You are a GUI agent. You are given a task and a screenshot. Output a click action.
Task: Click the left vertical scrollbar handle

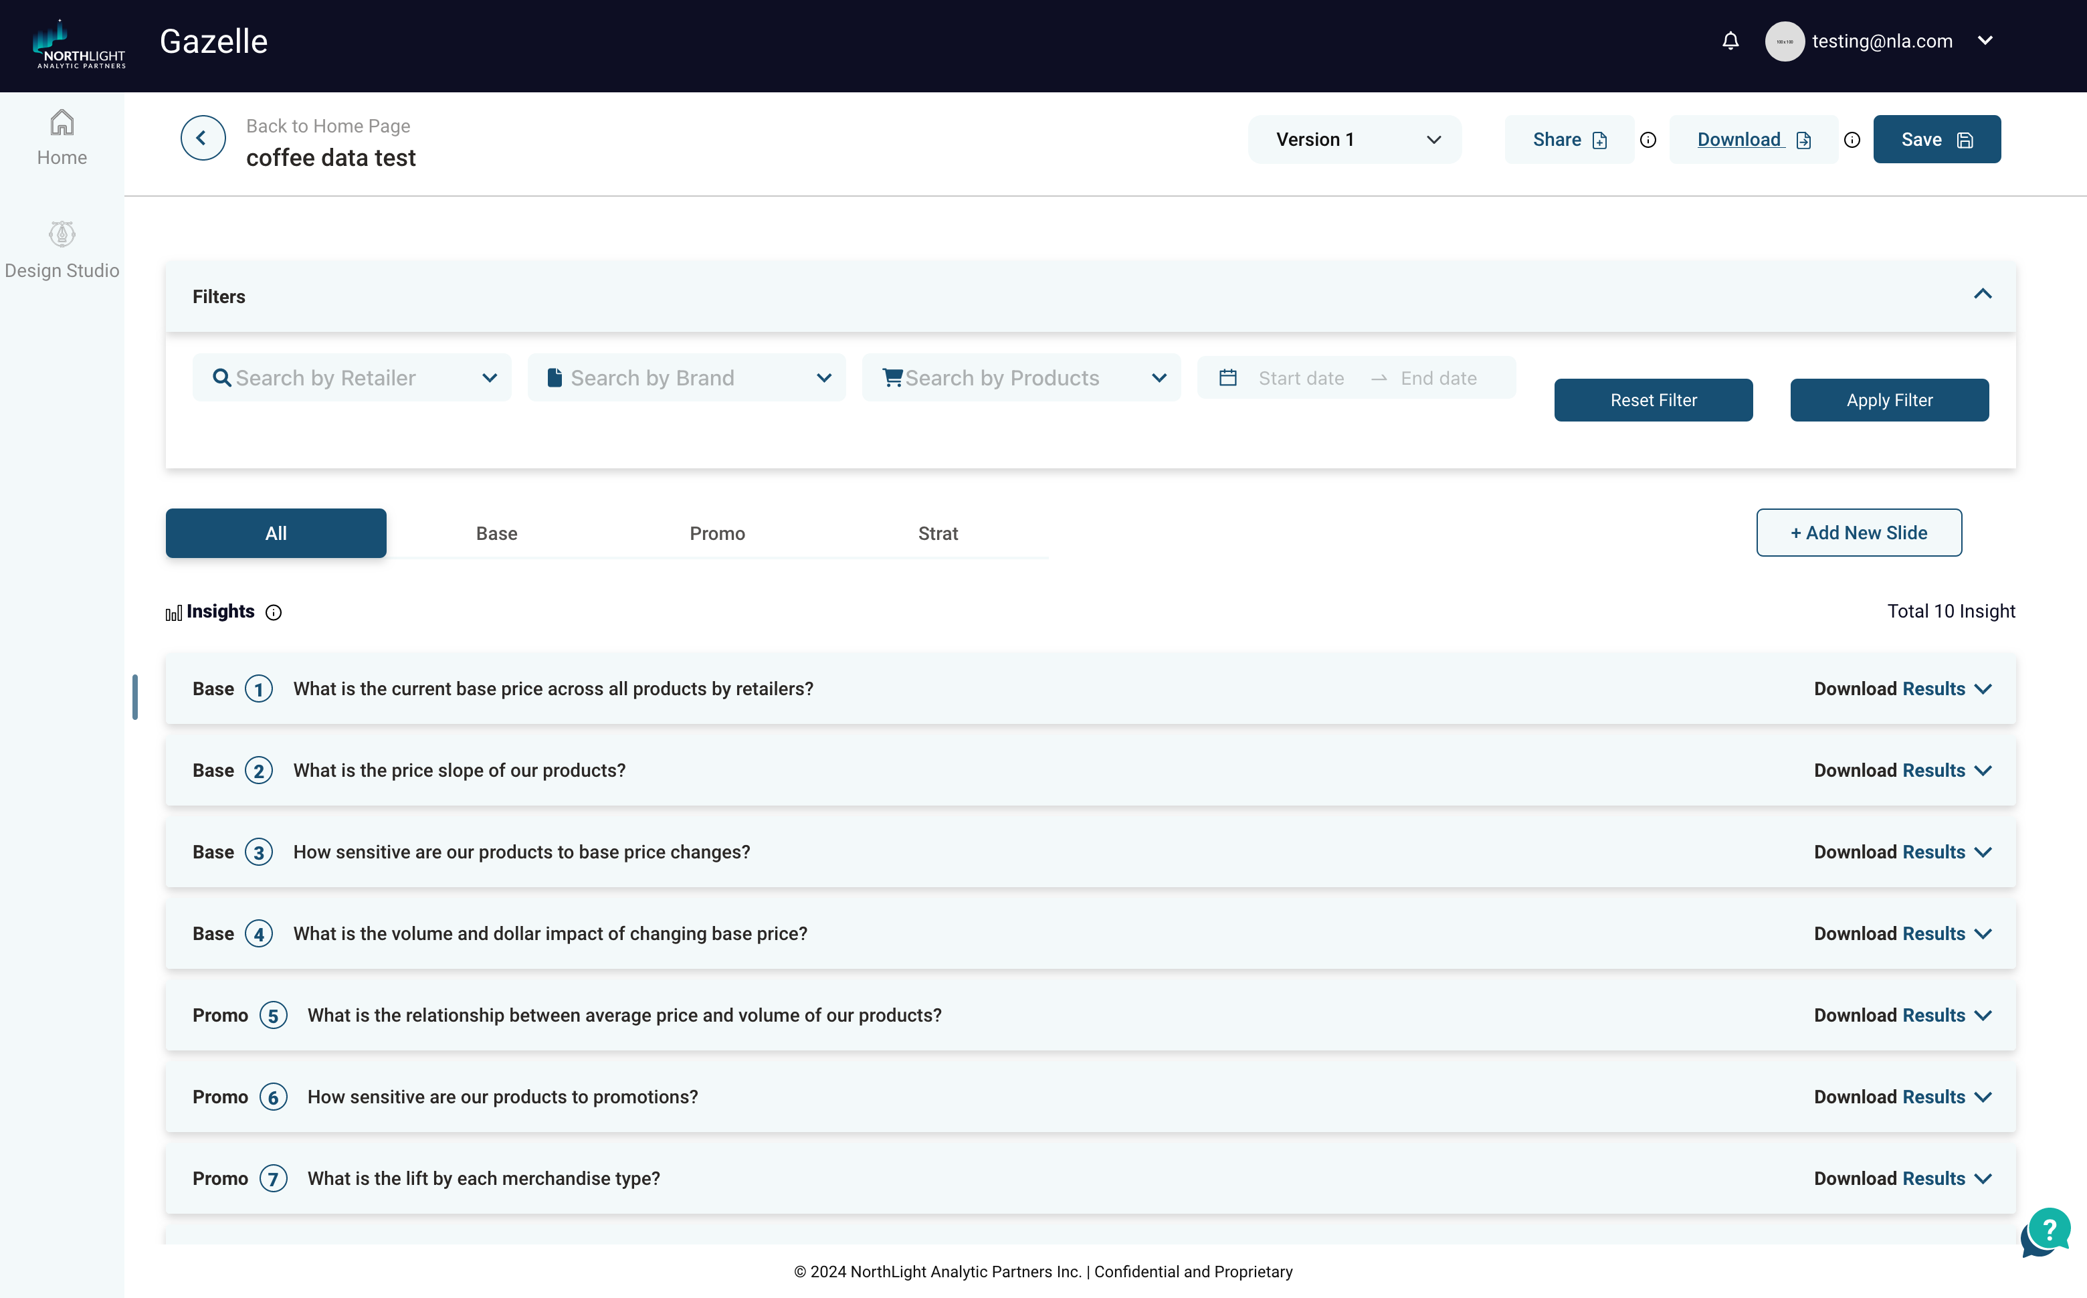pyautogui.click(x=134, y=697)
